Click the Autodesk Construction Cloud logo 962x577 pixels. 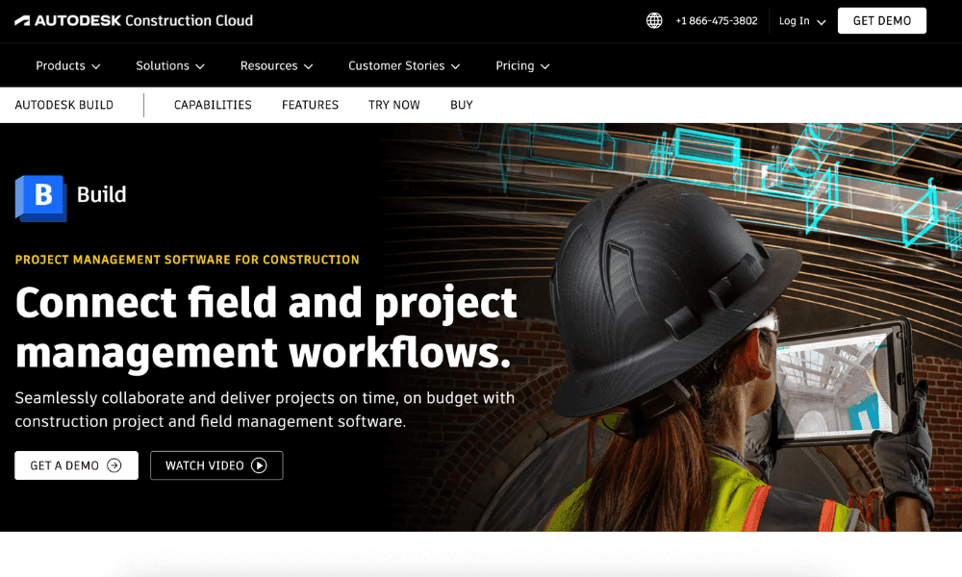[x=134, y=20]
